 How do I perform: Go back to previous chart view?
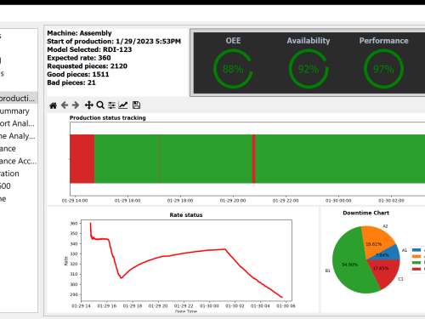point(65,105)
